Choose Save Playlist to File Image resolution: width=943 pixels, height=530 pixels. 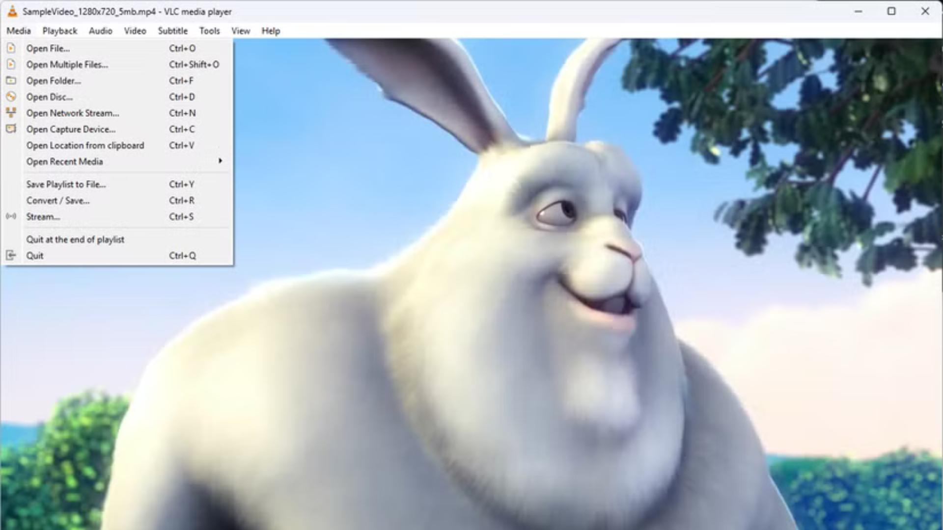66,184
